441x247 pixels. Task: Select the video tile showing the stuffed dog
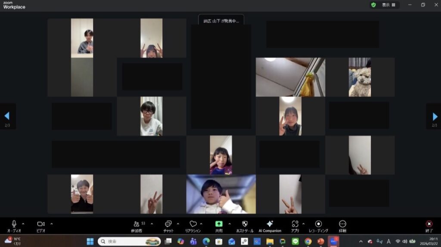click(x=360, y=77)
